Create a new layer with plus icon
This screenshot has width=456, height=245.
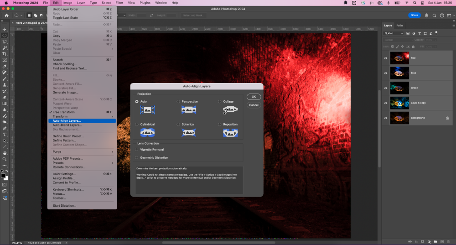(442, 241)
